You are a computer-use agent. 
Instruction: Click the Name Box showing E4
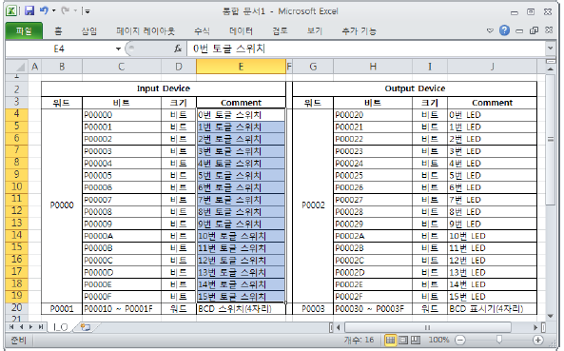click(x=59, y=49)
